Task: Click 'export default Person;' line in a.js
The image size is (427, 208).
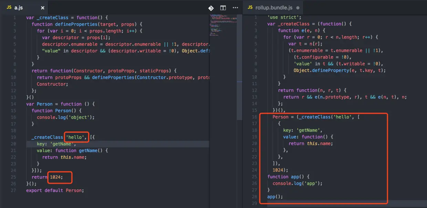Action: point(55,190)
